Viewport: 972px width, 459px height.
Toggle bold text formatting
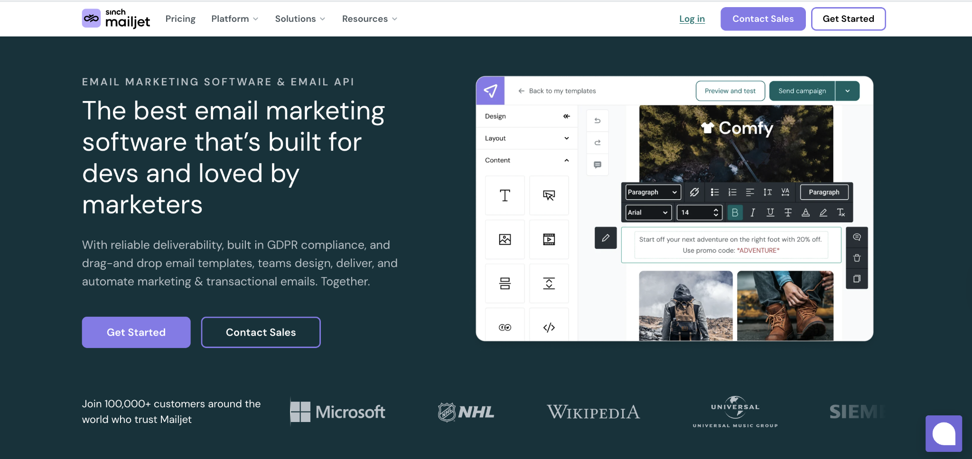735,212
